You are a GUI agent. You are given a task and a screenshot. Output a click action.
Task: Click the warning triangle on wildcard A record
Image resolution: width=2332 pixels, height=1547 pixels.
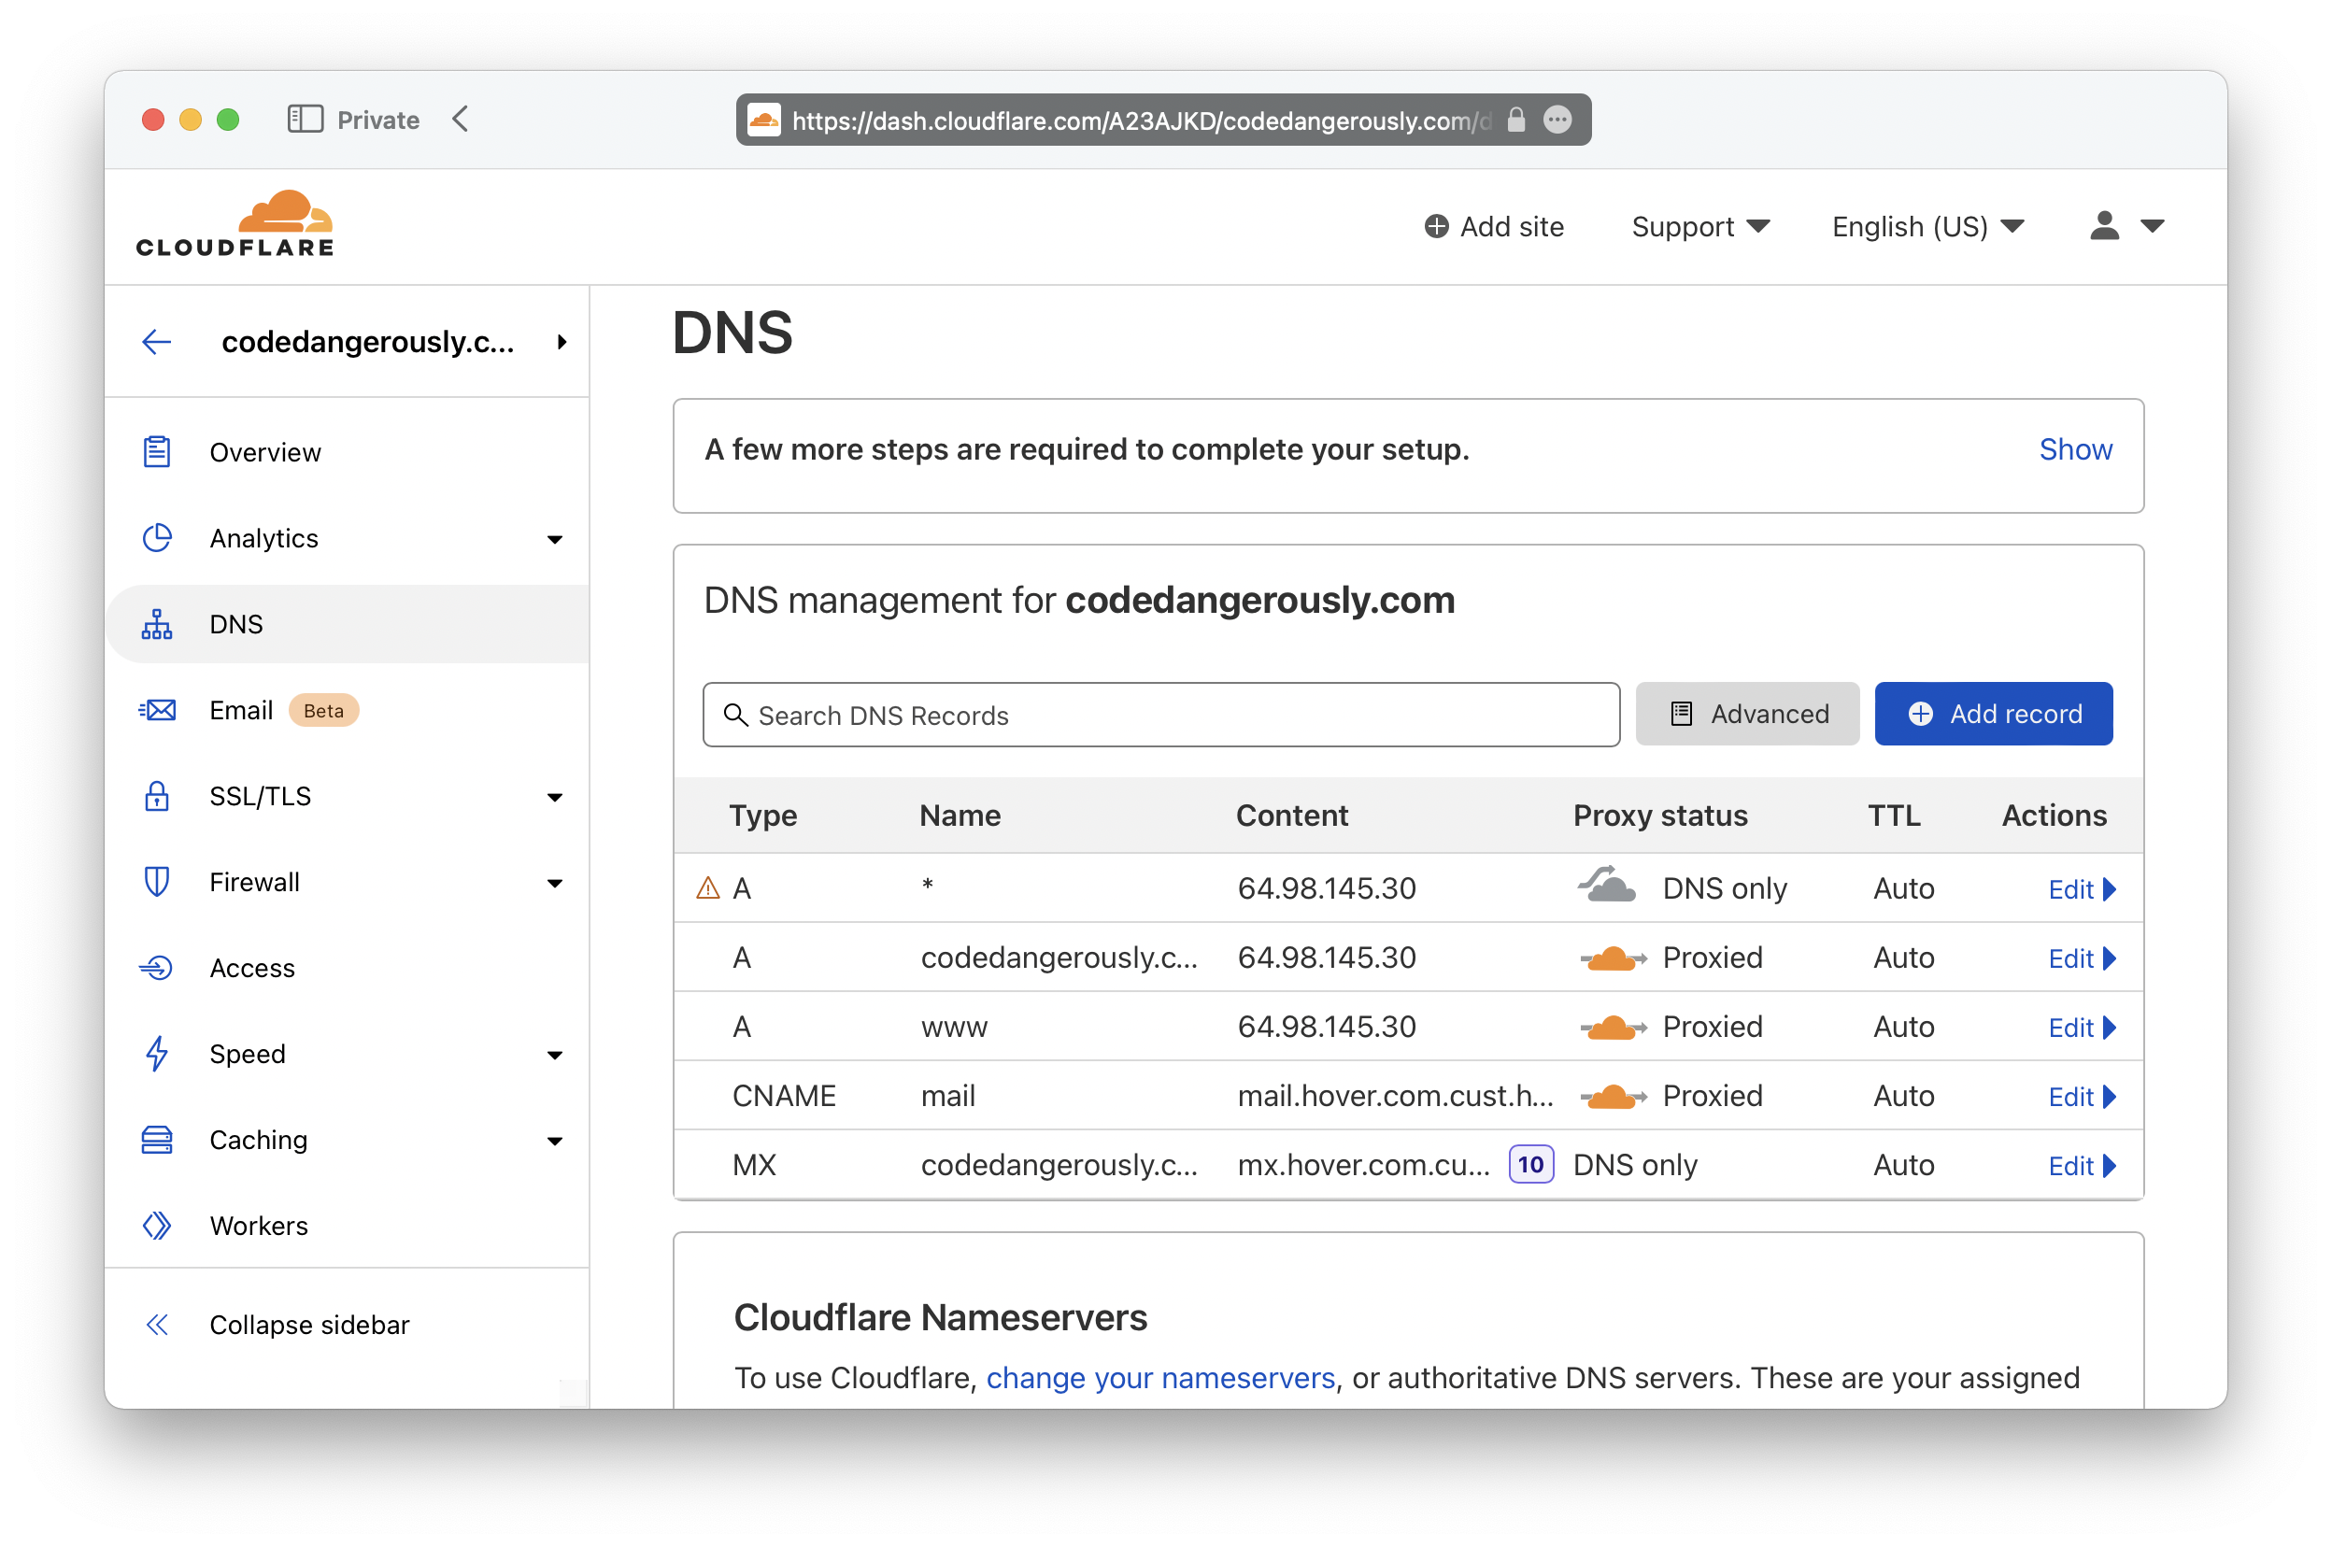coord(707,888)
